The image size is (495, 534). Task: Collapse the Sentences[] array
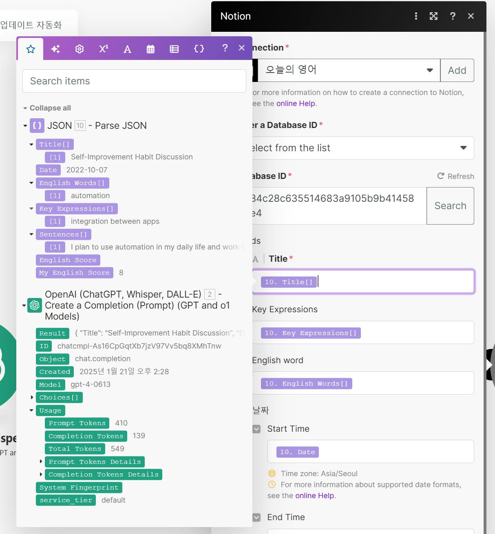click(31, 234)
